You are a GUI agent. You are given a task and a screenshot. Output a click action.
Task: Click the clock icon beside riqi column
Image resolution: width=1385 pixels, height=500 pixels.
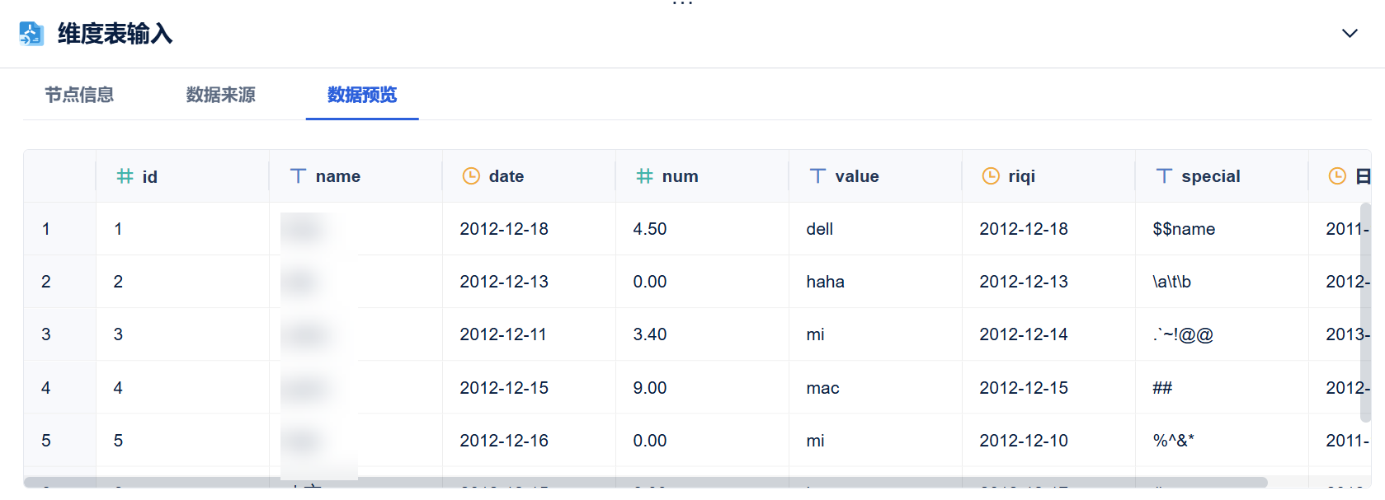991,176
